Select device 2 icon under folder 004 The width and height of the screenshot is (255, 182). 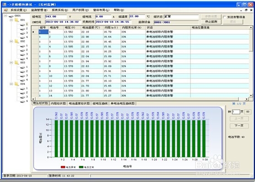(22, 93)
